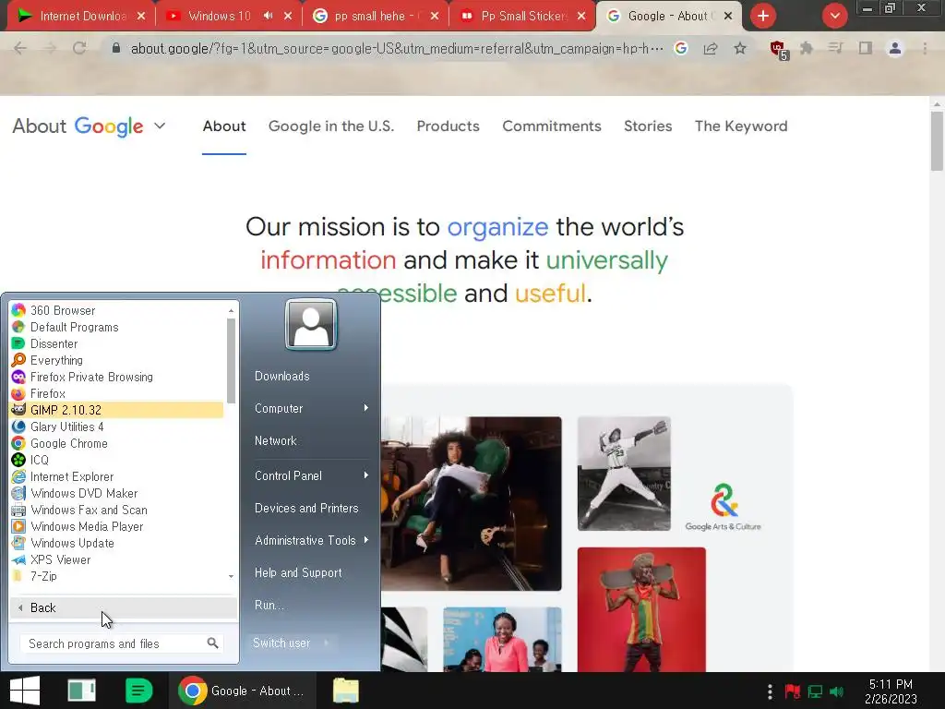945x709 pixels.
Task: Click the Chrome taskbar button
Action: pos(243,691)
